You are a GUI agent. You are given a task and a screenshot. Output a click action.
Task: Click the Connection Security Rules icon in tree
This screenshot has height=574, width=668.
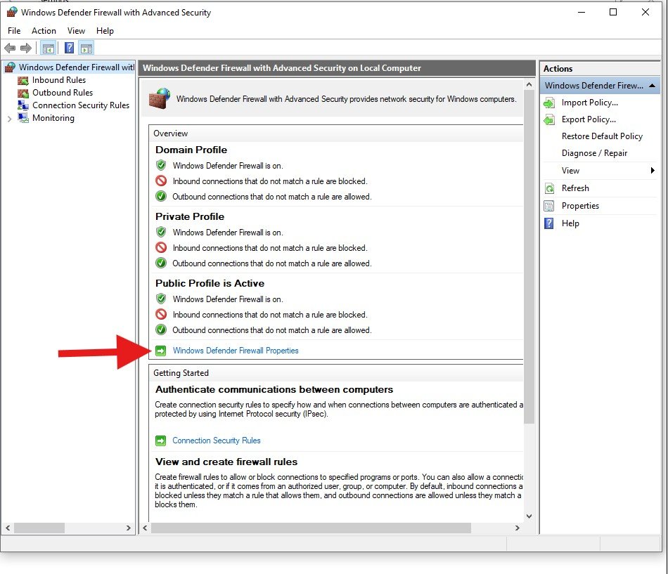(x=22, y=105)
